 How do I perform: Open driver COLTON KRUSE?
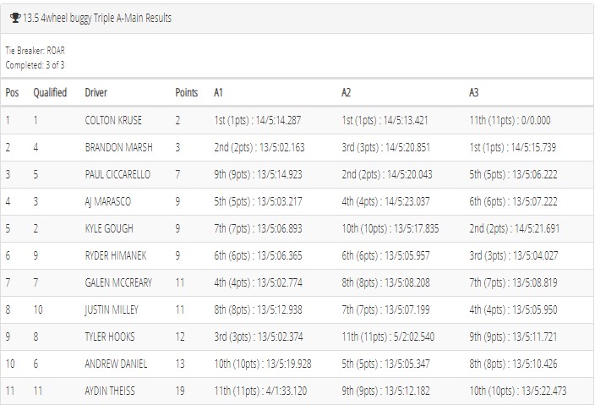click(x=113, y=120)
